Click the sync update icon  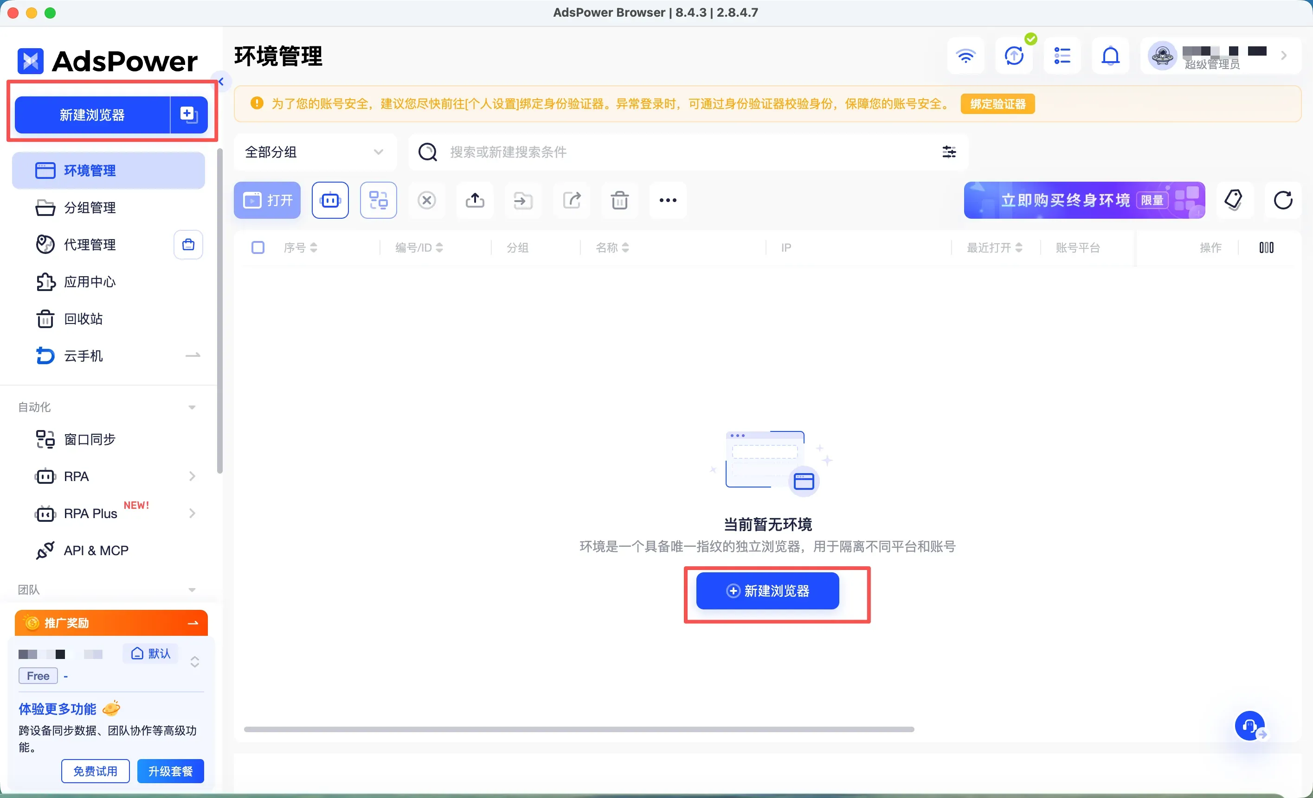(x=1014, y=55)
